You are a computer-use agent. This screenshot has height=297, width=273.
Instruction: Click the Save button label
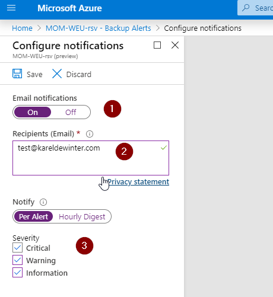pyautogui.click(x=34, y=75)
